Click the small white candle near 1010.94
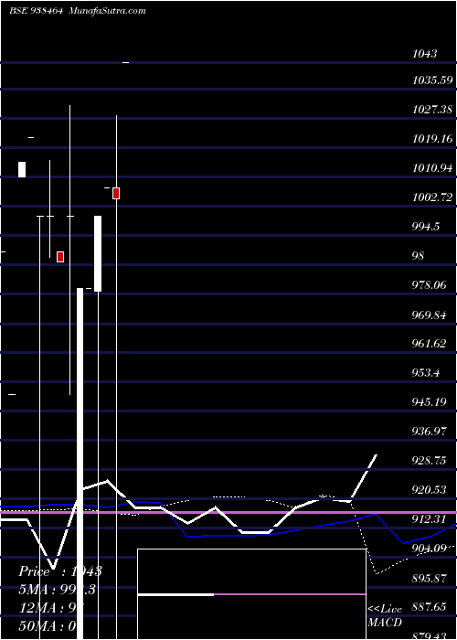457x640 pixels. (22, 169)
